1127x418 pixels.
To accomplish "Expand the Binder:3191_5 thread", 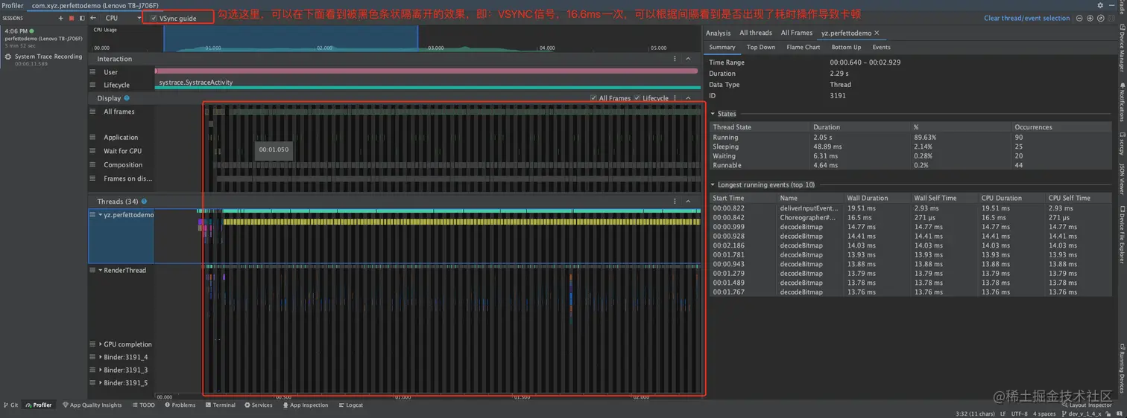I will click(101, 383).
